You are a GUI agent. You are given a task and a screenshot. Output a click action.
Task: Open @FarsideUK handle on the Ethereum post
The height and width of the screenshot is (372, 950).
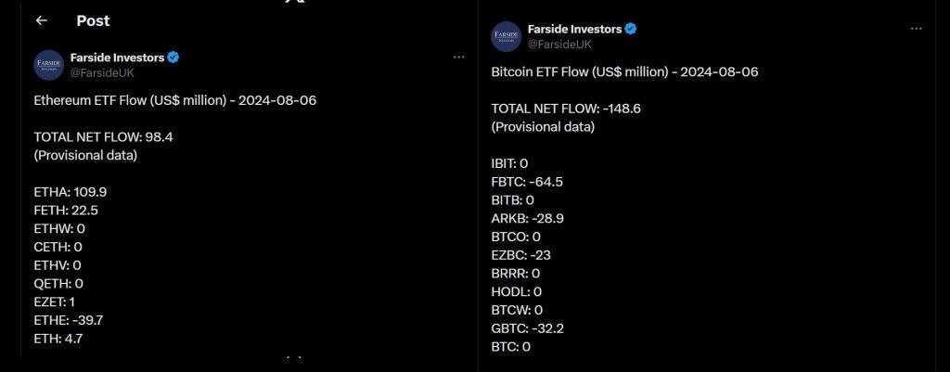102,72
